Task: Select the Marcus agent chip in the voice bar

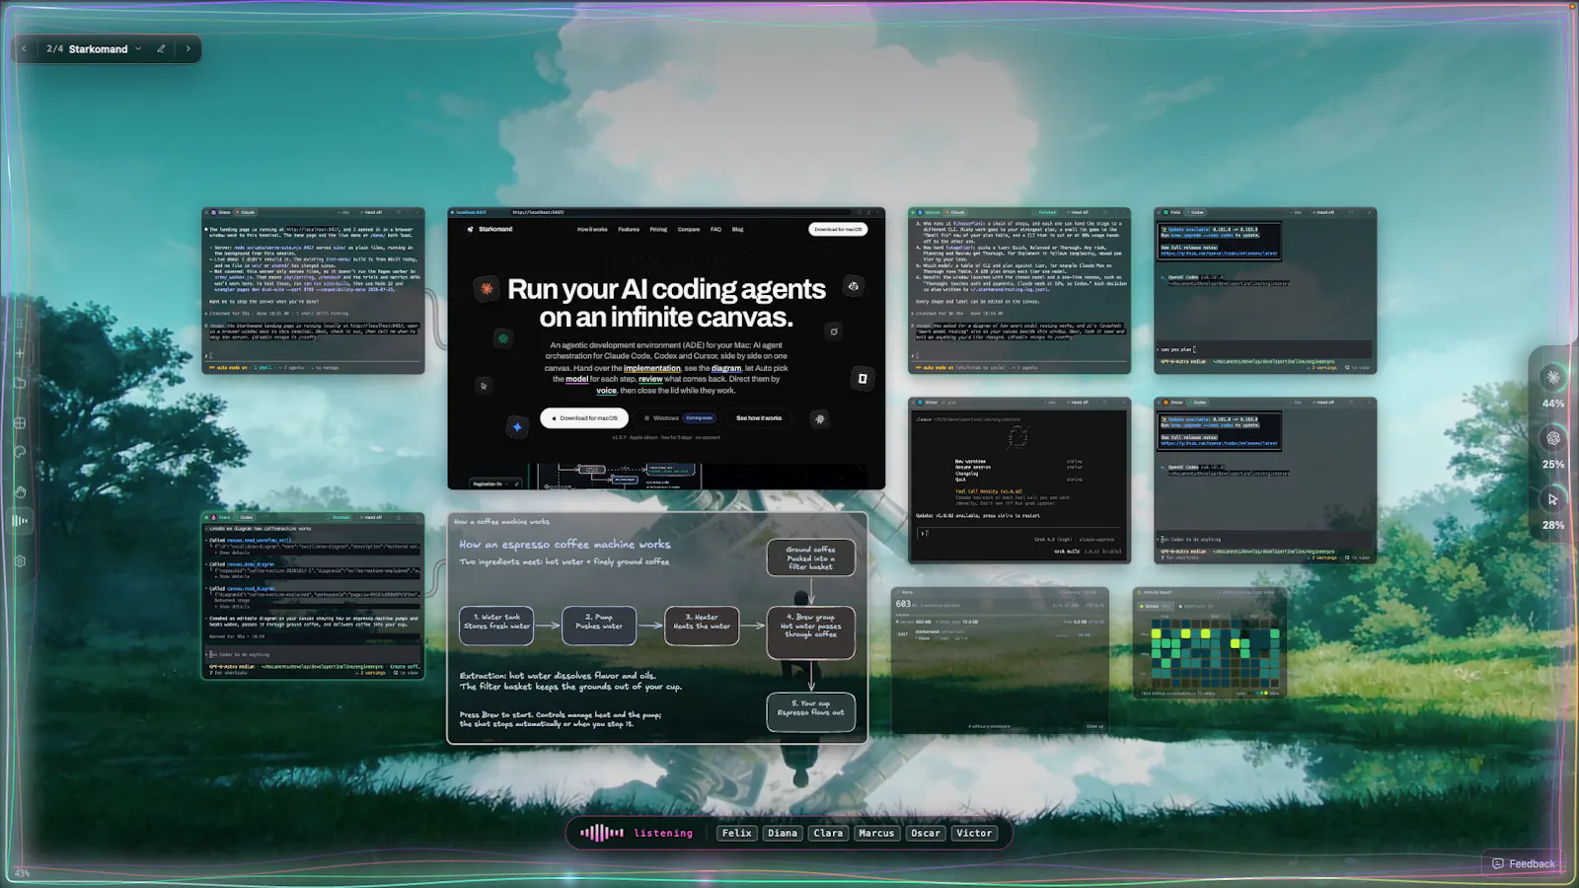Action: pos(876,833)
